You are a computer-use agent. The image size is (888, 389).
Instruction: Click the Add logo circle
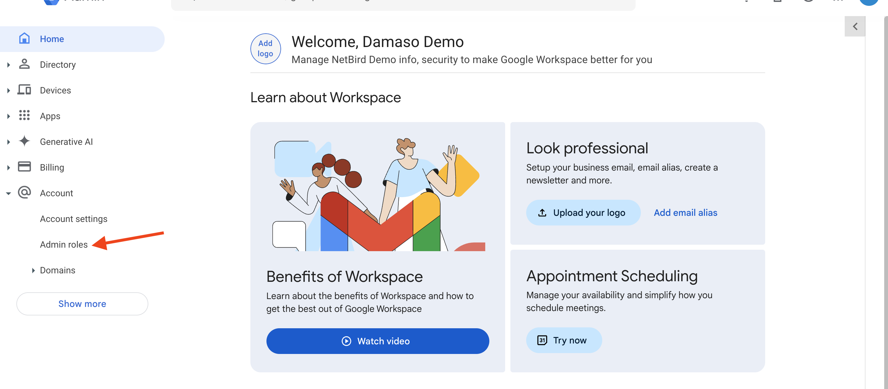pos(265,48)
